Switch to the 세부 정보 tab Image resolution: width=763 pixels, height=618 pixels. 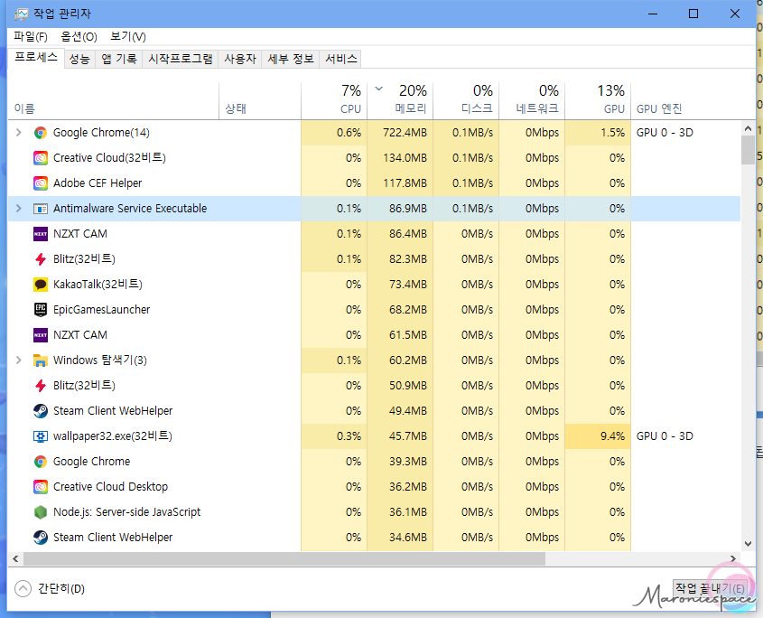coord(291,59)
